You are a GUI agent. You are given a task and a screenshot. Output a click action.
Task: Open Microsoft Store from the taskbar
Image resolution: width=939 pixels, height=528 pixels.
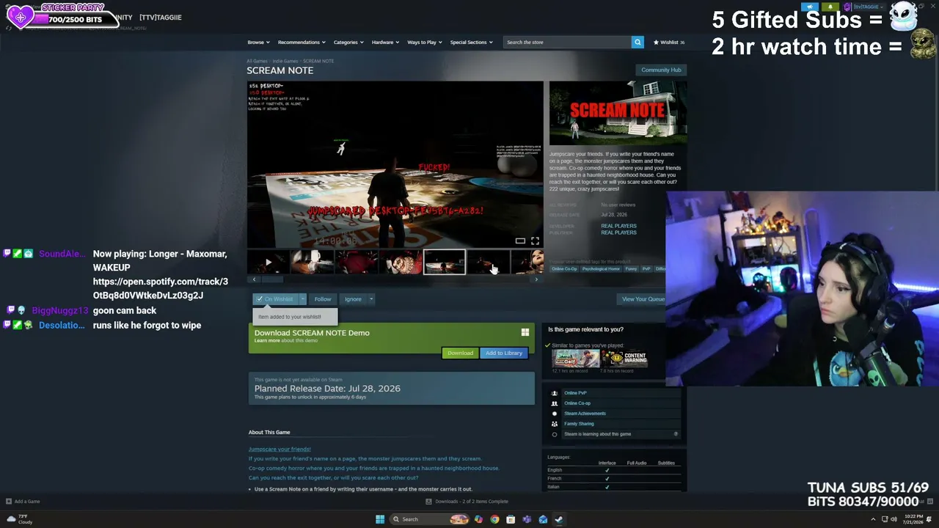click(511, 519)
